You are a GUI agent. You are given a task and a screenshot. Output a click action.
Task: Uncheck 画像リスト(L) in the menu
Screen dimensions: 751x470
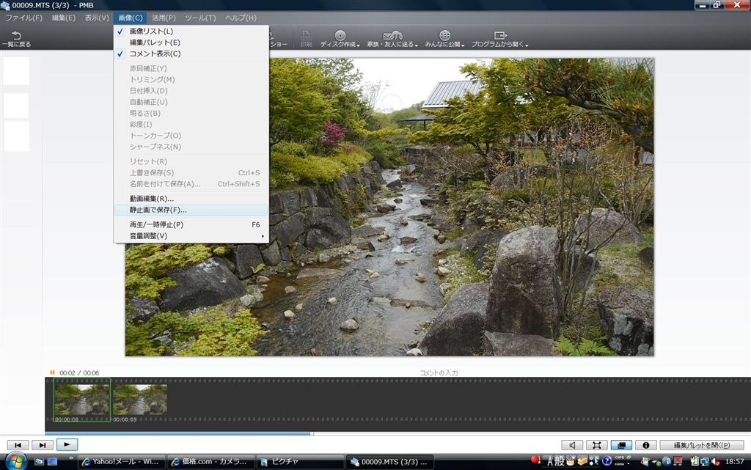(151, 32)
